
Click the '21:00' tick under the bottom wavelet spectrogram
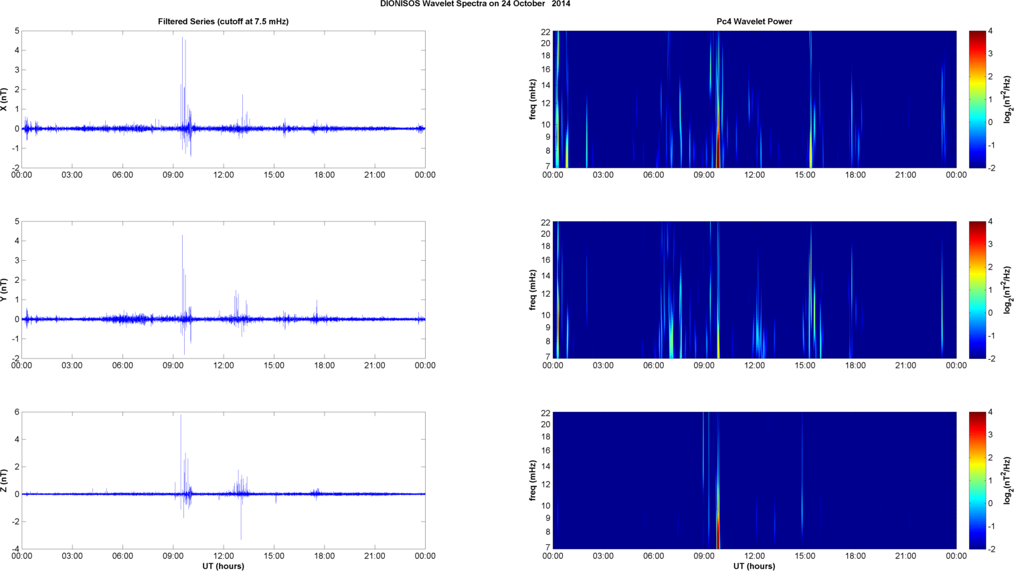click(906, 556)
